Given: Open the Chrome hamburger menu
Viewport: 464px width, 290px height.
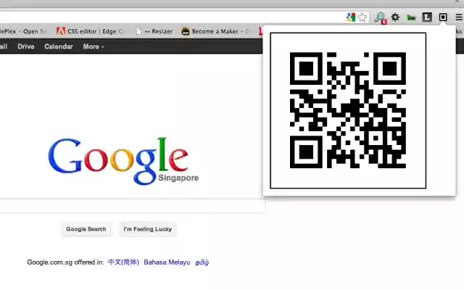Looking at the screenshot, I should 459,17.
